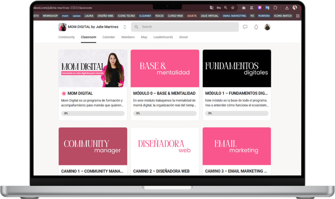Open the saved passwords key icon
This screenshot has height=199, width=335.
pos(219,8)
